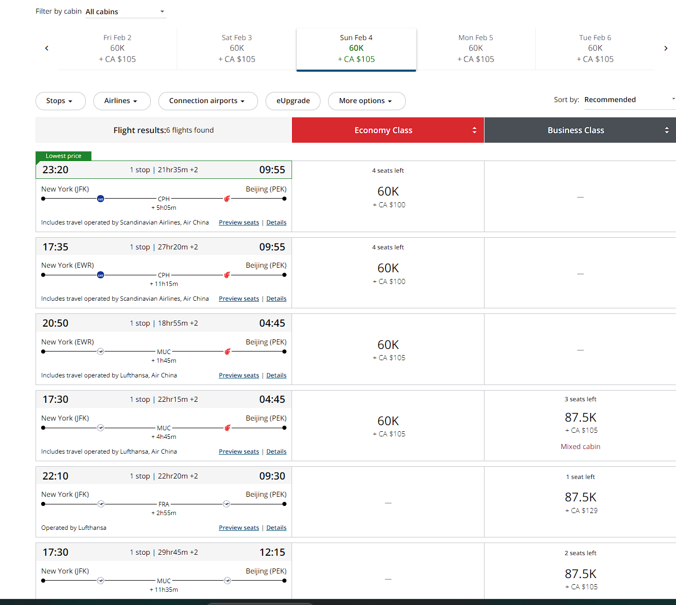Viewport: 676px width, 605px height.
Task: Open Details for 22hr15m MUC flight
Action: [276, 452]
